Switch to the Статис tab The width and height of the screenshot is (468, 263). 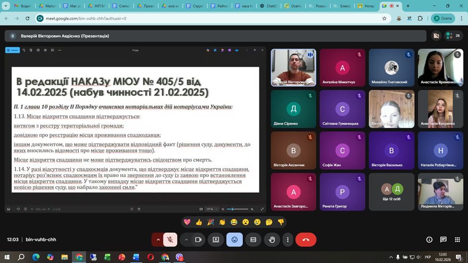121,6
